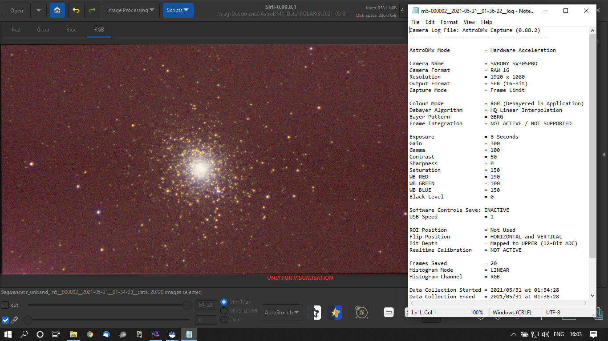Click Notepad's vertical scrollbar up arrow
Viewport: 608px width, 341px height.
592,30
